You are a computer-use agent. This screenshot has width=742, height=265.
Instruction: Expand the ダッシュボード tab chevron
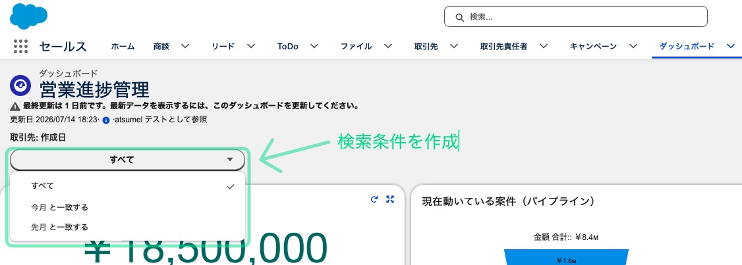[731, 46]
